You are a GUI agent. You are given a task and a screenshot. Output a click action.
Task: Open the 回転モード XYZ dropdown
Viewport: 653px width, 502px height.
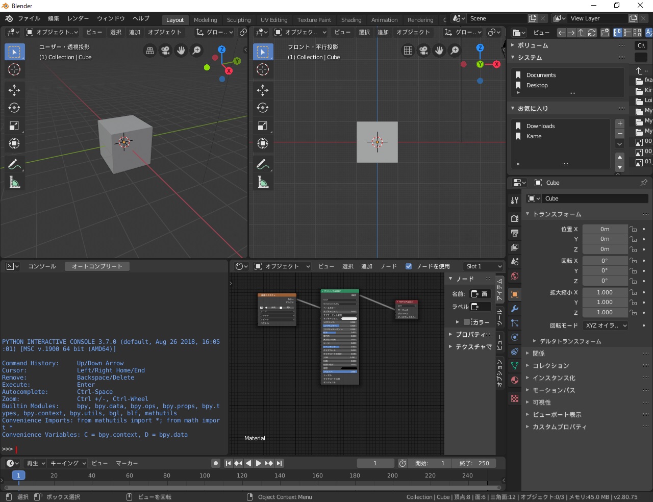(606, 325)
